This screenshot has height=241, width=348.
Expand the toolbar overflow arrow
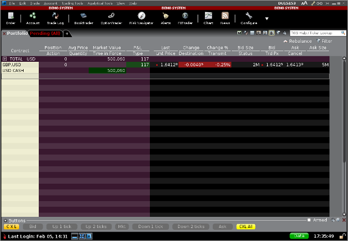pos(267,19)
